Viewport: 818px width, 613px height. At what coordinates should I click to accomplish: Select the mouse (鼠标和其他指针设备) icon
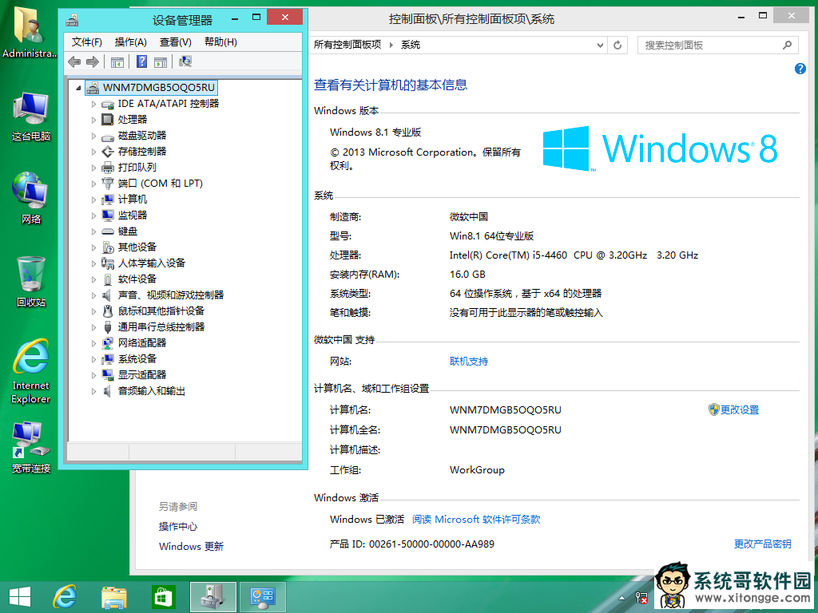[108, 310]
